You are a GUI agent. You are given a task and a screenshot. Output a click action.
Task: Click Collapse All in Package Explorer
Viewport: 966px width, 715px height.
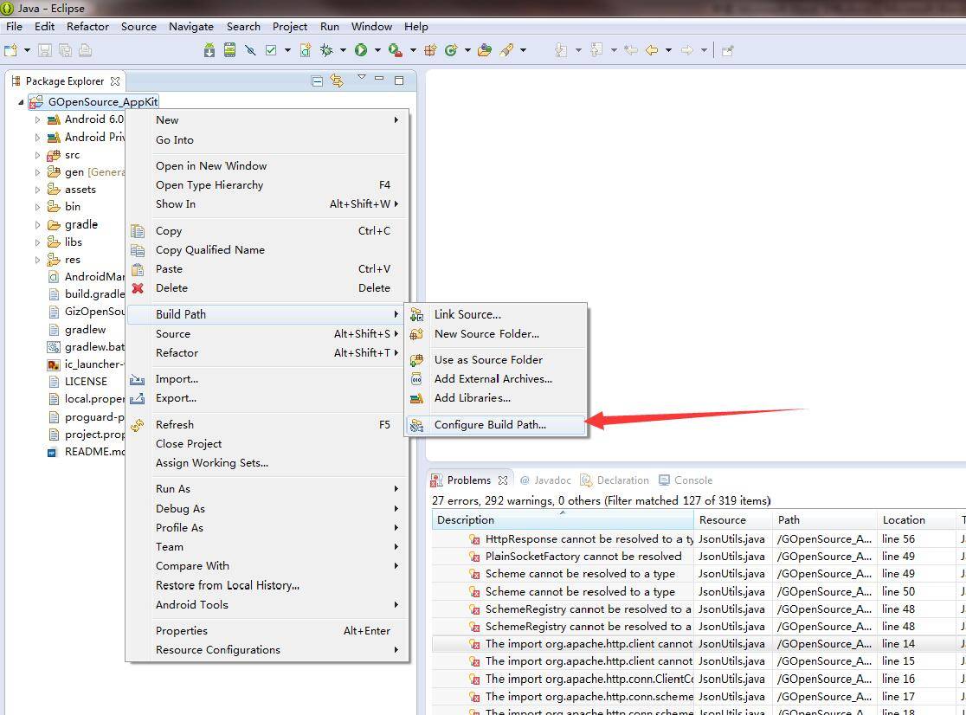318,81
